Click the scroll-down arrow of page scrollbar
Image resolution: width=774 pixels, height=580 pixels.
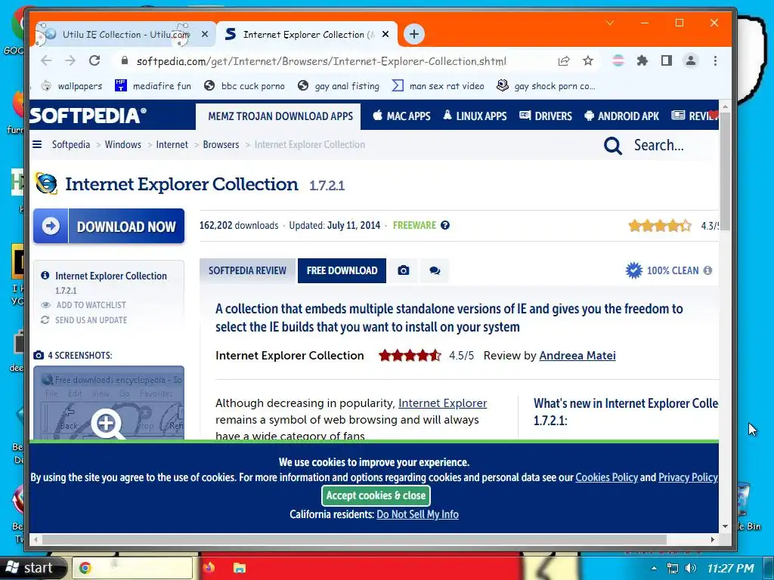725,526
